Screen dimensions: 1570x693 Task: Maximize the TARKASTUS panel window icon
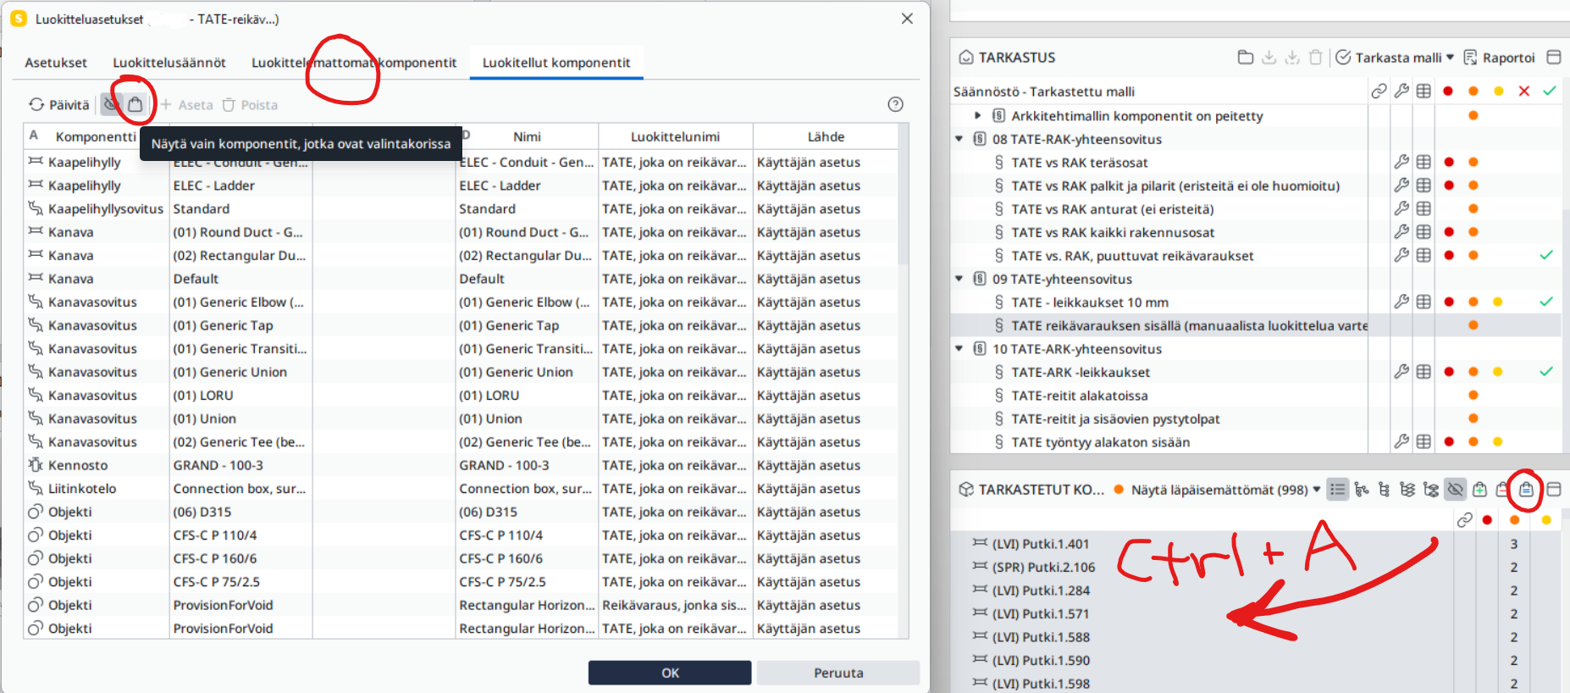1553,58
